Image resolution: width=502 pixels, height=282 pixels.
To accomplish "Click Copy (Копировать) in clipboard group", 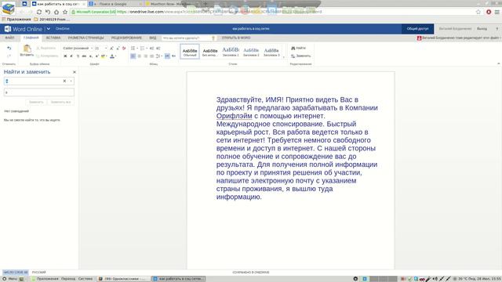I will coord(47,56).
